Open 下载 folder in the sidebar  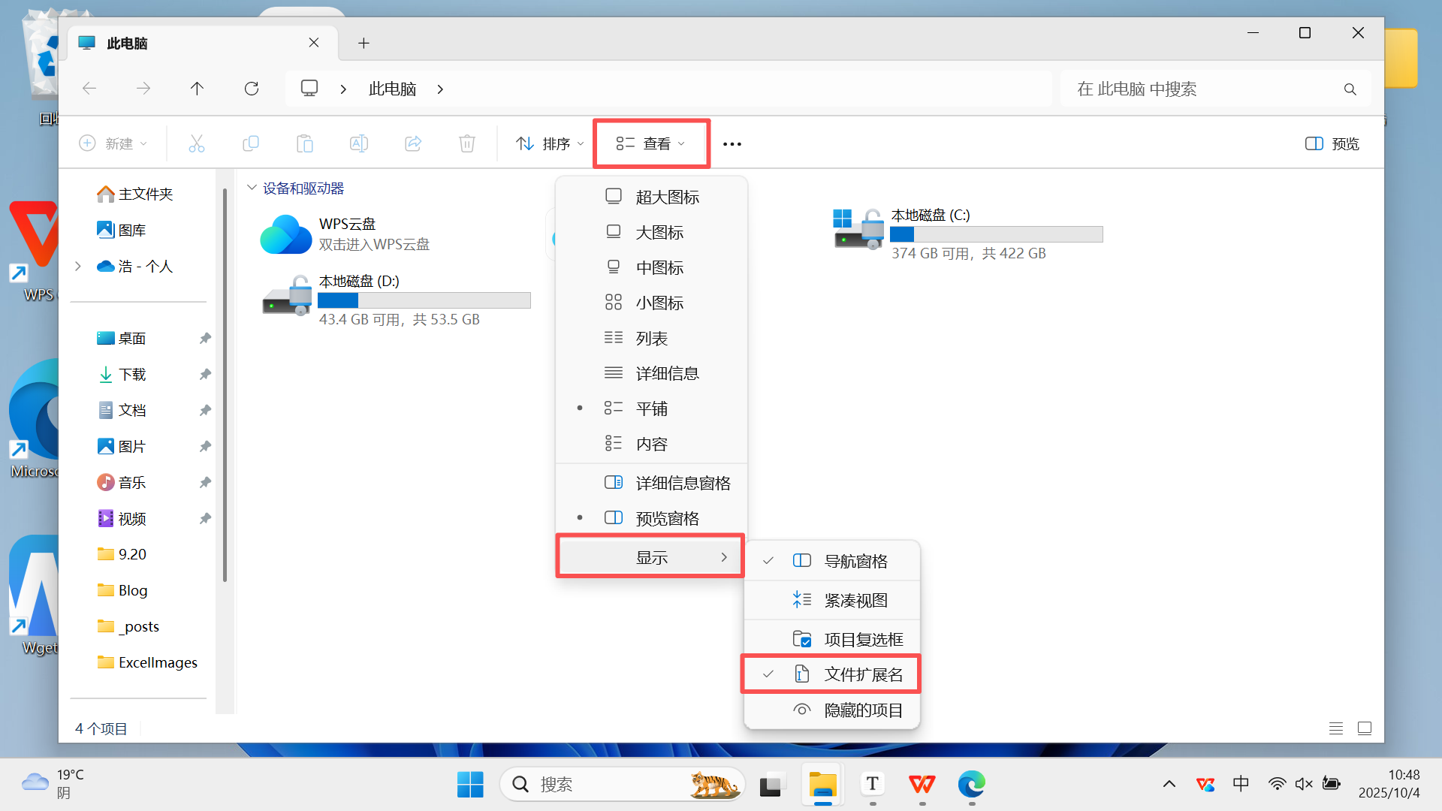(132, 374)
